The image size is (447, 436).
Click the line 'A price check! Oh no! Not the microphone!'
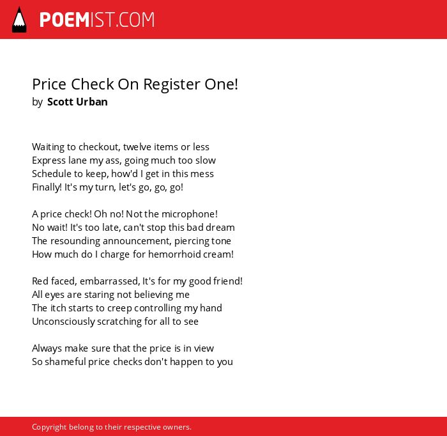pos(125,214)
